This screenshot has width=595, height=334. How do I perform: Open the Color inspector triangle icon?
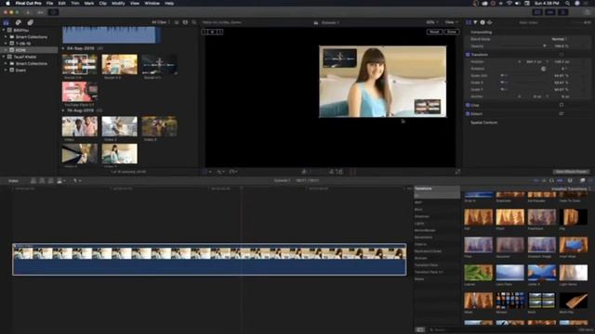point(475,22)
